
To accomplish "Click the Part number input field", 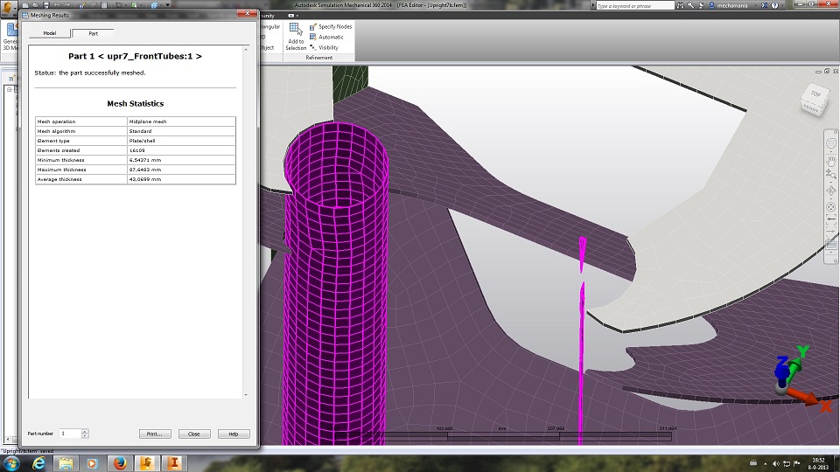I will coord(69,434).
